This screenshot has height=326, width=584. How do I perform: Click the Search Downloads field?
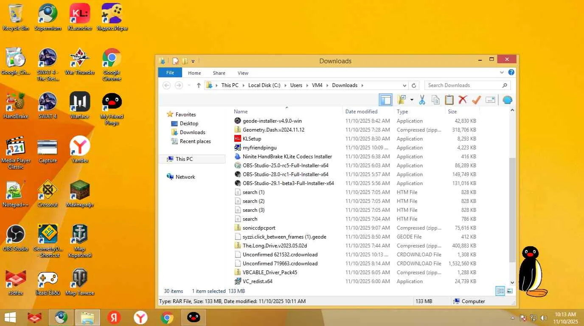(x=467, y=85)
